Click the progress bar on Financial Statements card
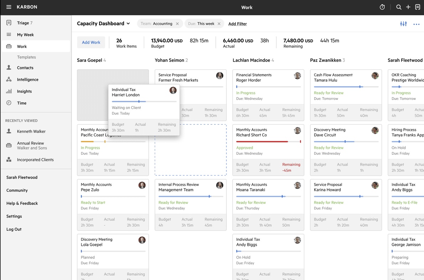 coord(268,86)
